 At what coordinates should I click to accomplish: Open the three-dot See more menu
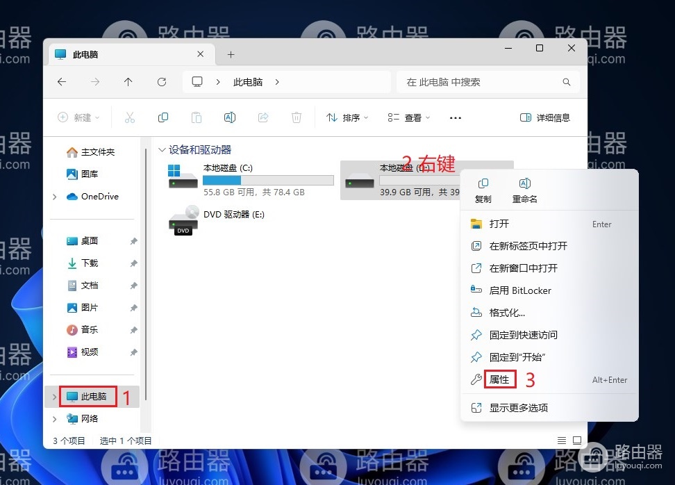click(x=456, y=118)
